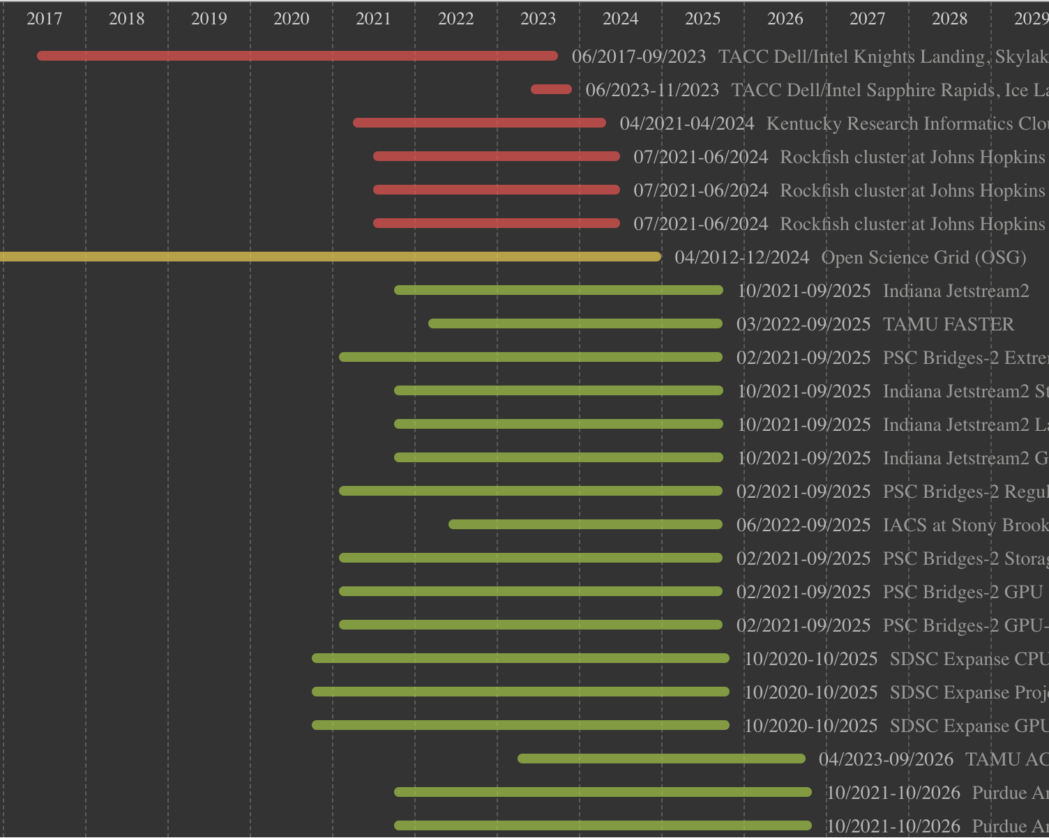
Task: Select the topmost Rockfish cluster red bar
Action: pyautogui.click(x=497, y=156)
